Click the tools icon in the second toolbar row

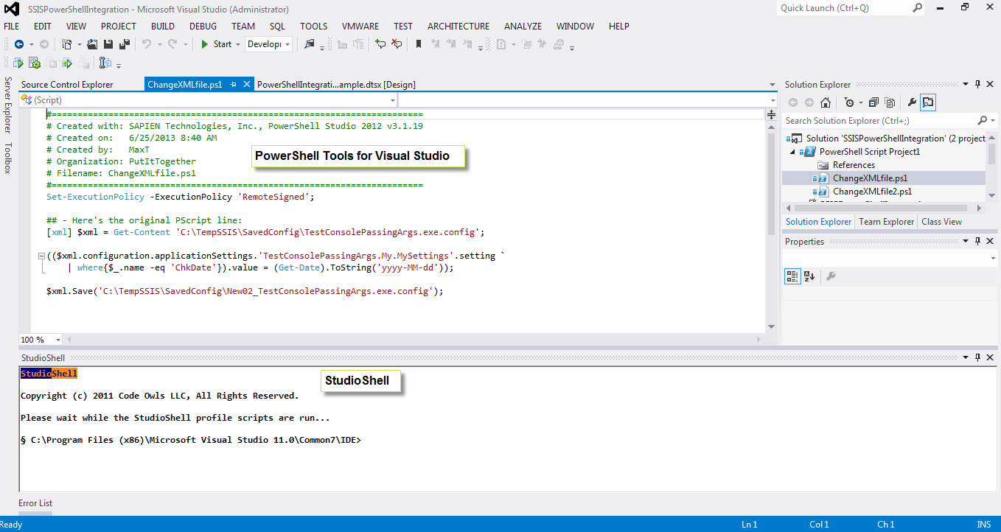[105, 63]
